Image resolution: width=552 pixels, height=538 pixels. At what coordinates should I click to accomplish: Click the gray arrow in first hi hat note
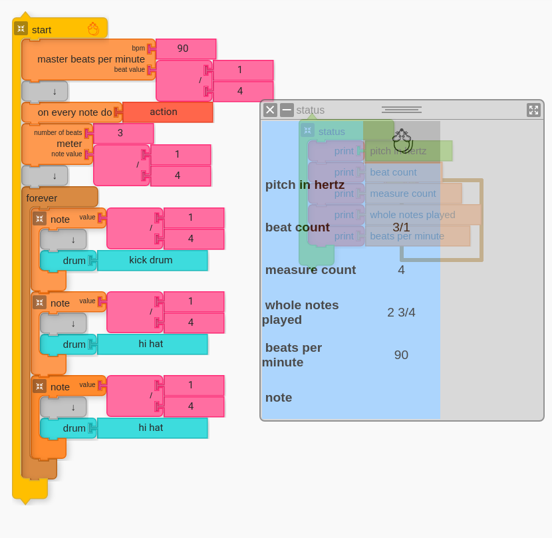tap(63, 323)
